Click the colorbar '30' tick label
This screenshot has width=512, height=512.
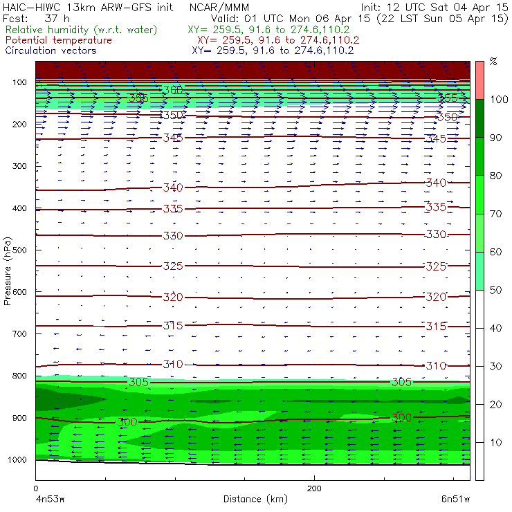click(495, 367)
